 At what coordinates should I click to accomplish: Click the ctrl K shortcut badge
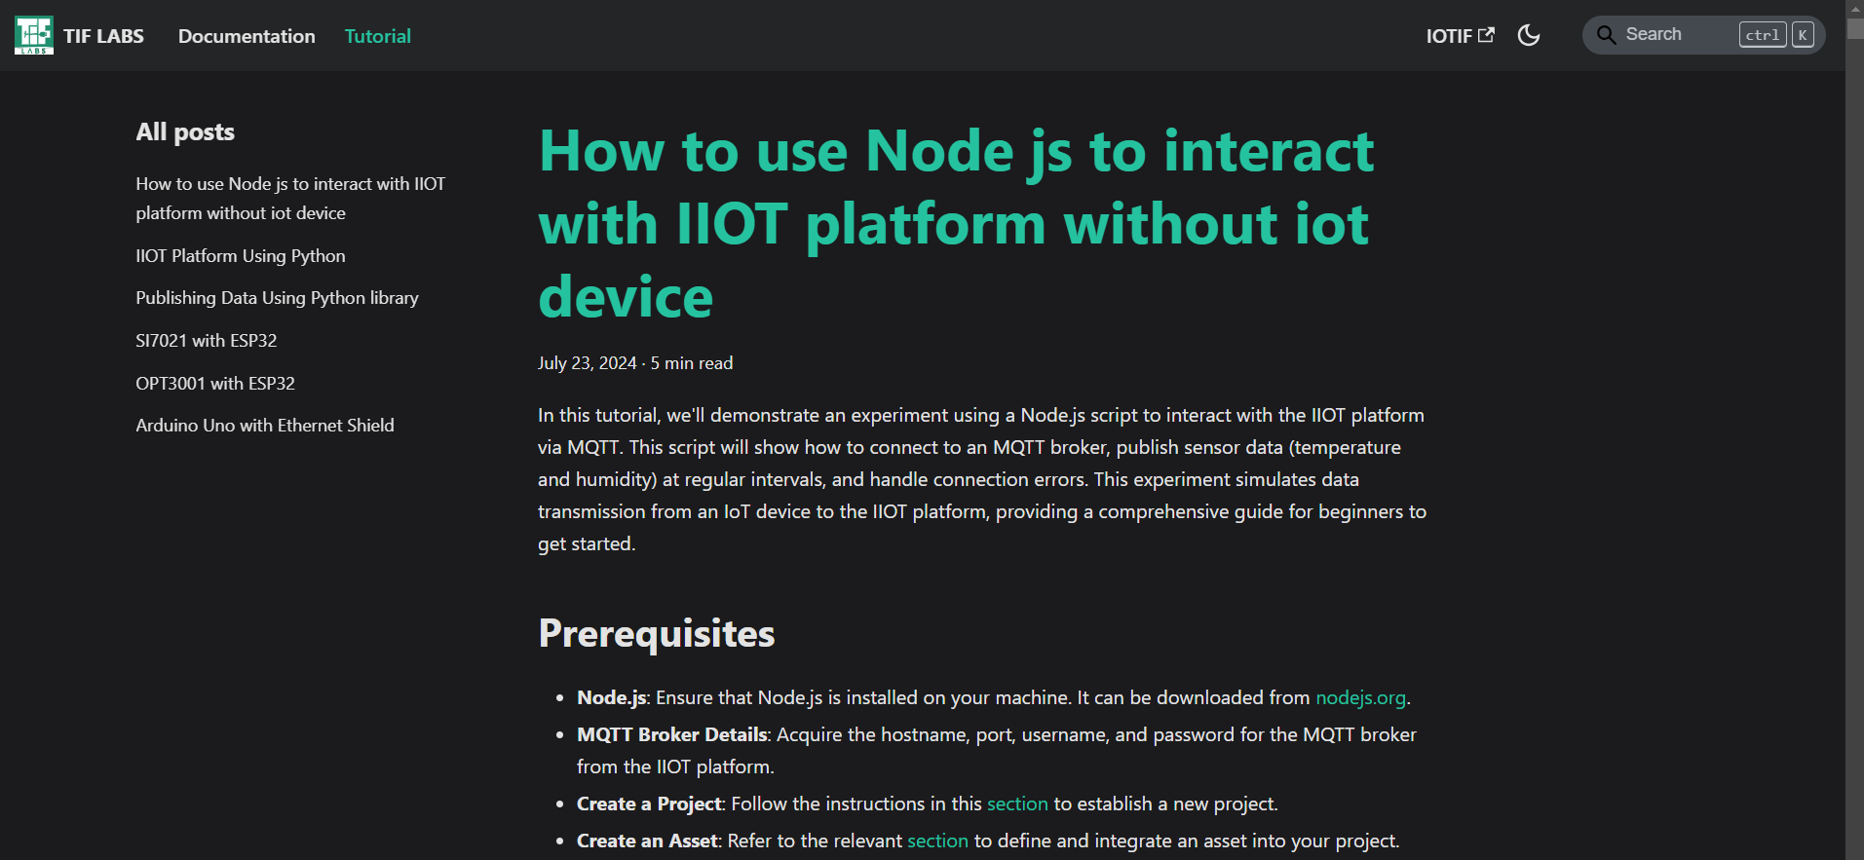click(1776, 35)
